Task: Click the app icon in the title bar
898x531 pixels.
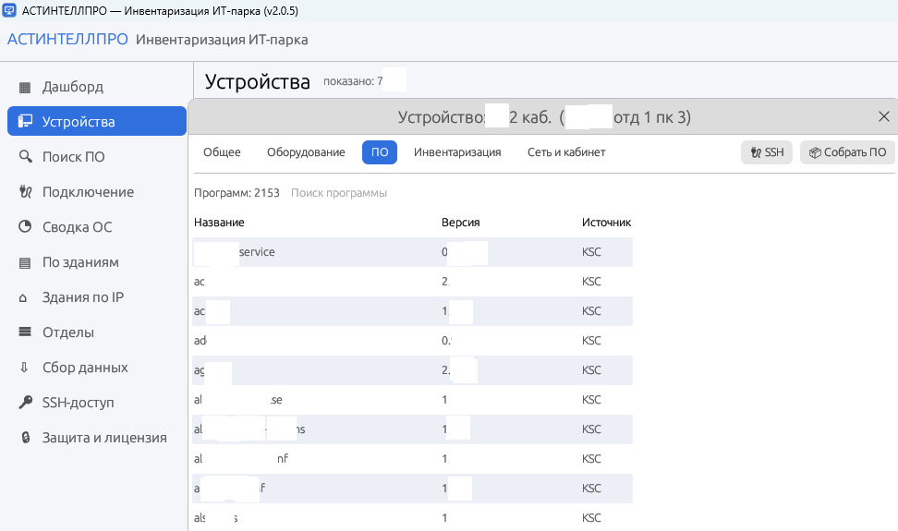Action: [x=9, y=10]
